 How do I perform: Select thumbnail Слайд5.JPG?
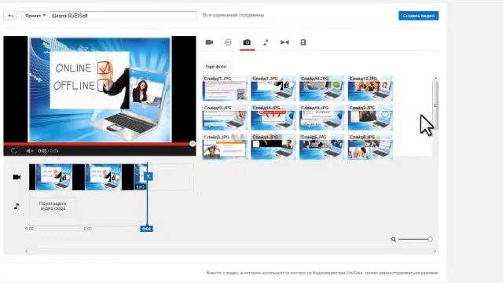(x=321, y=147)
